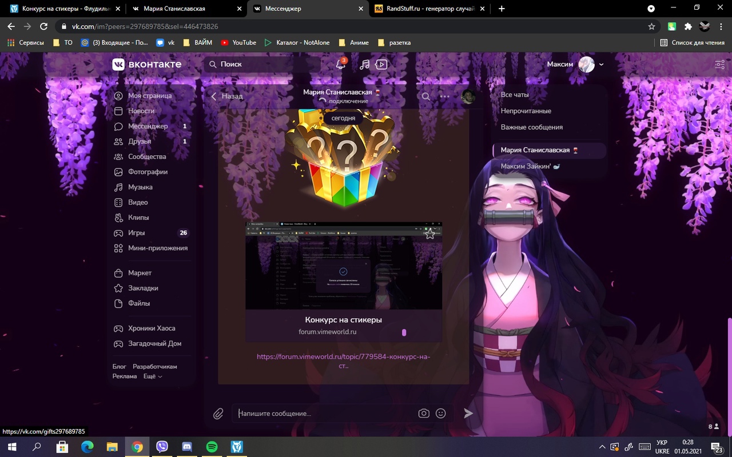Open Мария's avatar in chat header

pyautogui.click(x=468, y=97)
